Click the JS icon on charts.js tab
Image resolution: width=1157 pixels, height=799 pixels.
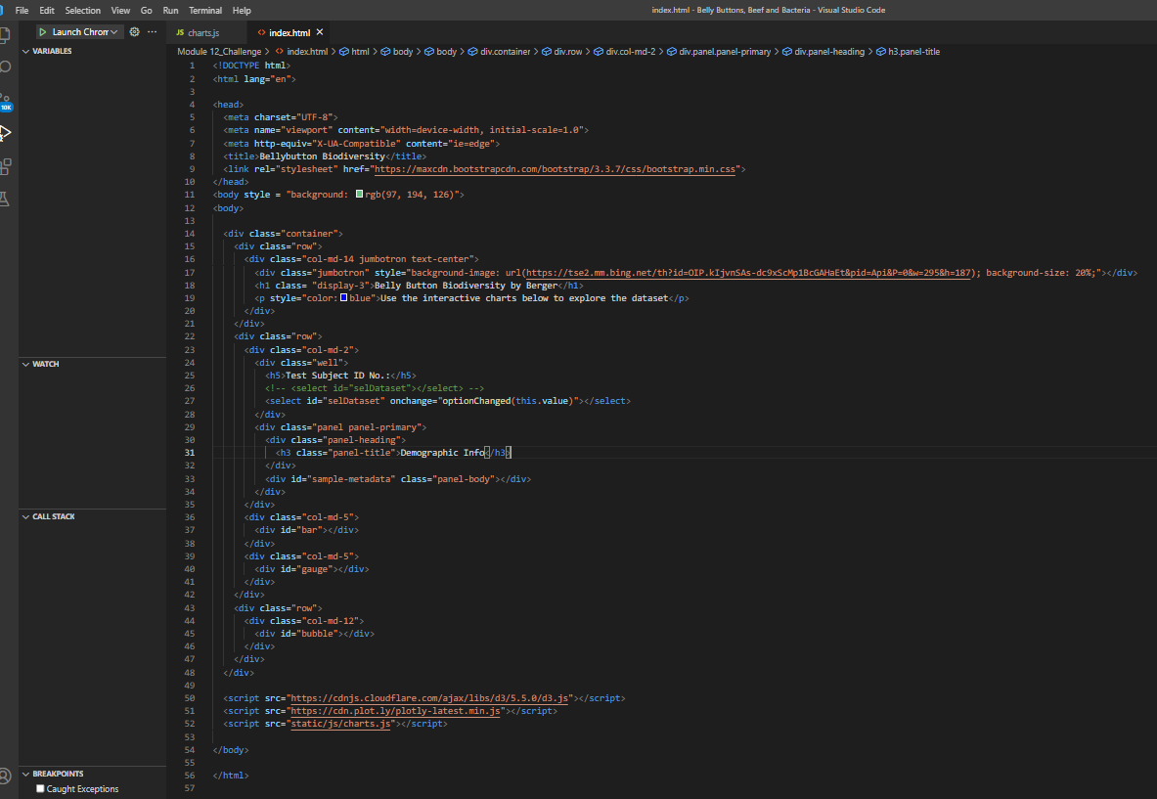(180, 32)
